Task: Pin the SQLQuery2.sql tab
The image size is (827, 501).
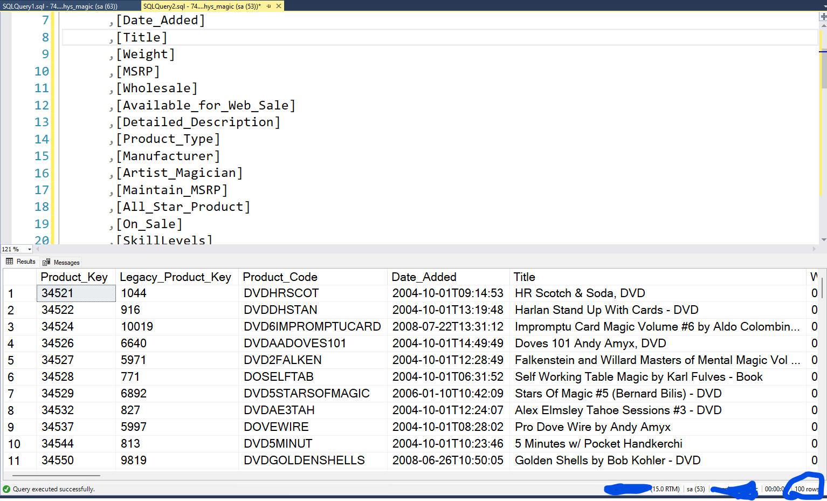Action: pos(268,6)
